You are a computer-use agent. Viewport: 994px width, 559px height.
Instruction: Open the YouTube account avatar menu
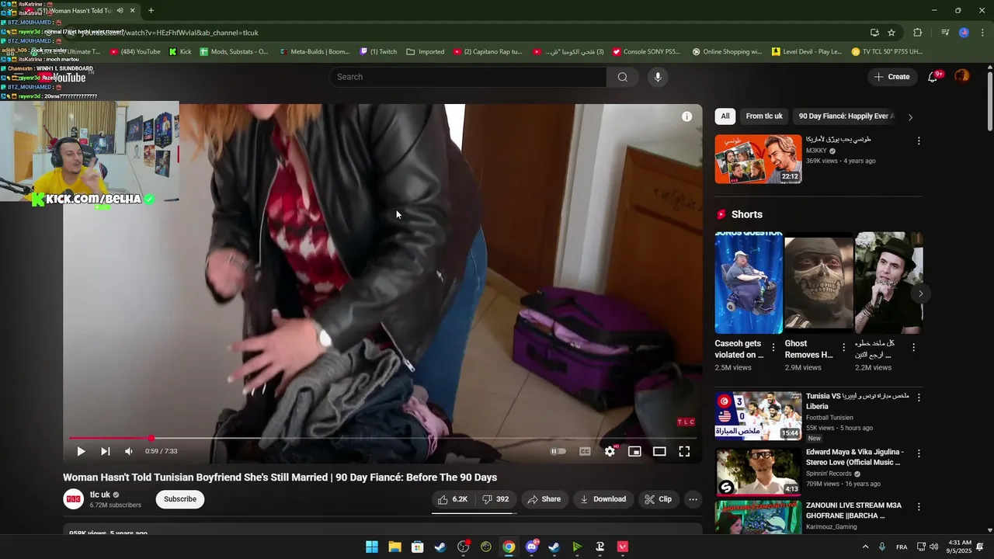tap(961, 76)
